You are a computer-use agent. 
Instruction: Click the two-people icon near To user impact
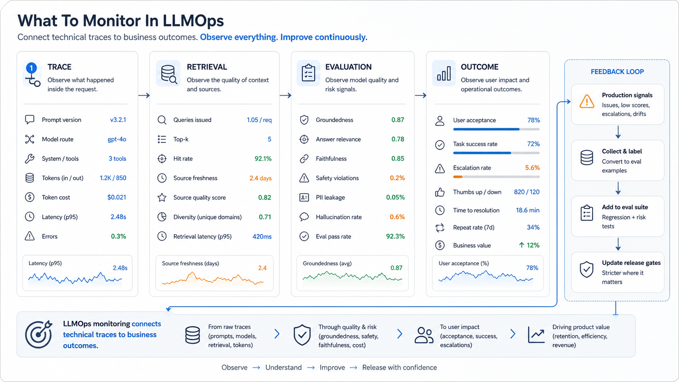click(424, 335)
